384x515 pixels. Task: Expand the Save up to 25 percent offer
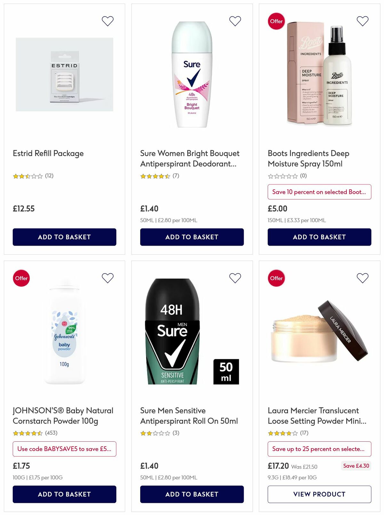tap(319, 449)
